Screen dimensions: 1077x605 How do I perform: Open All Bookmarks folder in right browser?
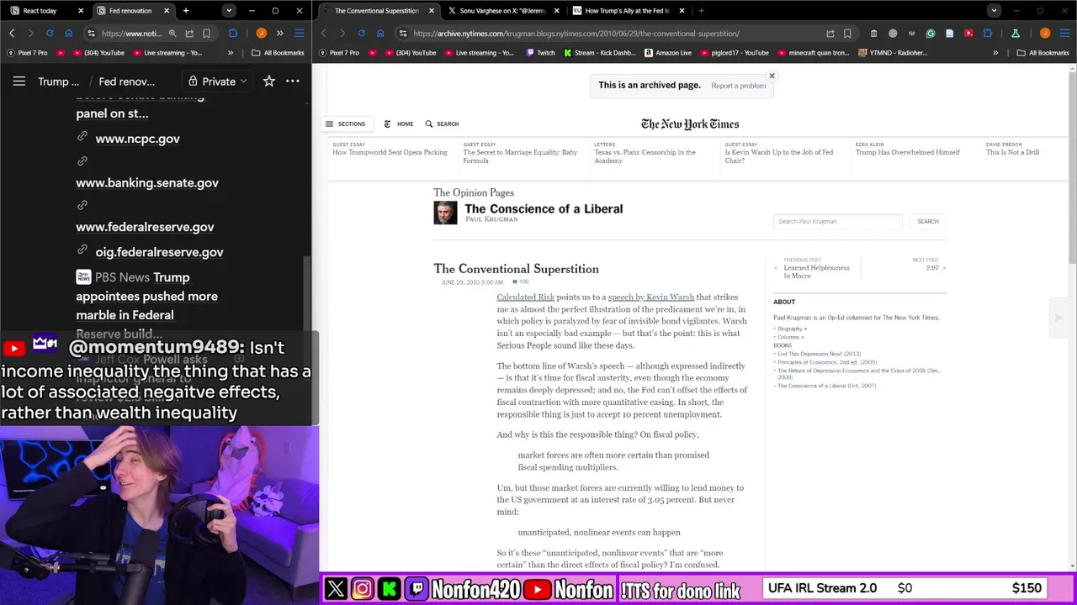tap(1043, 53)
